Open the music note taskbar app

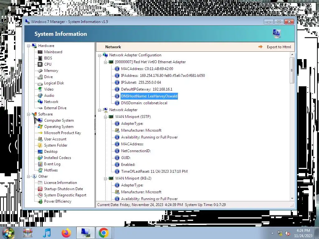(47, 233)
